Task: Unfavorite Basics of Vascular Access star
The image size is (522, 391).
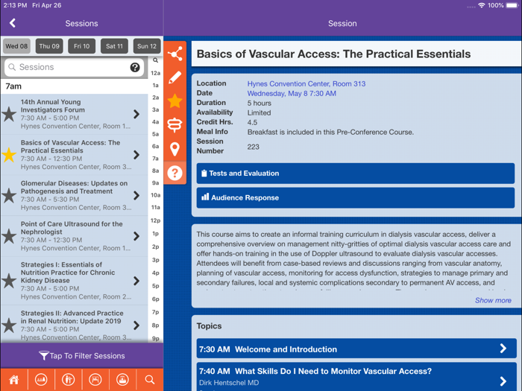Action: tap(9, 155)
